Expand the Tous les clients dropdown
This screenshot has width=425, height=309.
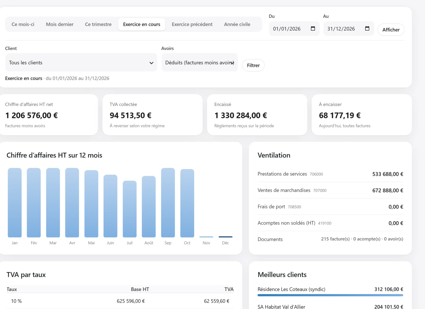pyautogui.click(x=81, y=62)
